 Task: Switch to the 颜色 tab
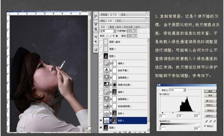point(103,21)
